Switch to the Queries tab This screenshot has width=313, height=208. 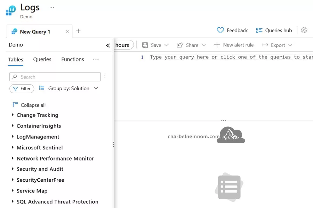[x=42, y=59]
